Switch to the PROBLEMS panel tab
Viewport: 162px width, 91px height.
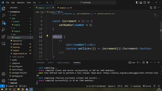[40, 63]
